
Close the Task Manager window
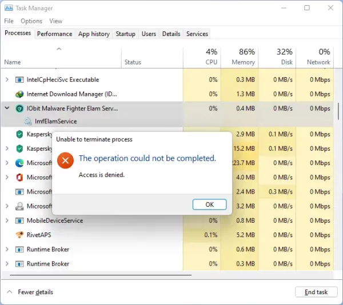330,8
